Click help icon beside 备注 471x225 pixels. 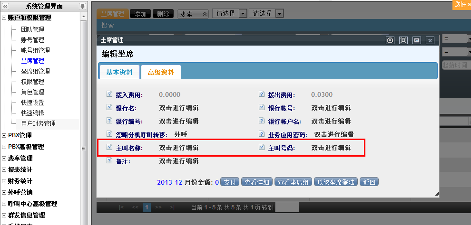(109, 161)
